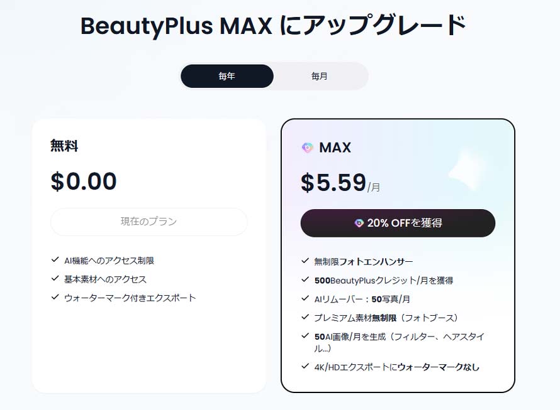
Task: Click the $0.00 free plan price
Action: [84, 181]
